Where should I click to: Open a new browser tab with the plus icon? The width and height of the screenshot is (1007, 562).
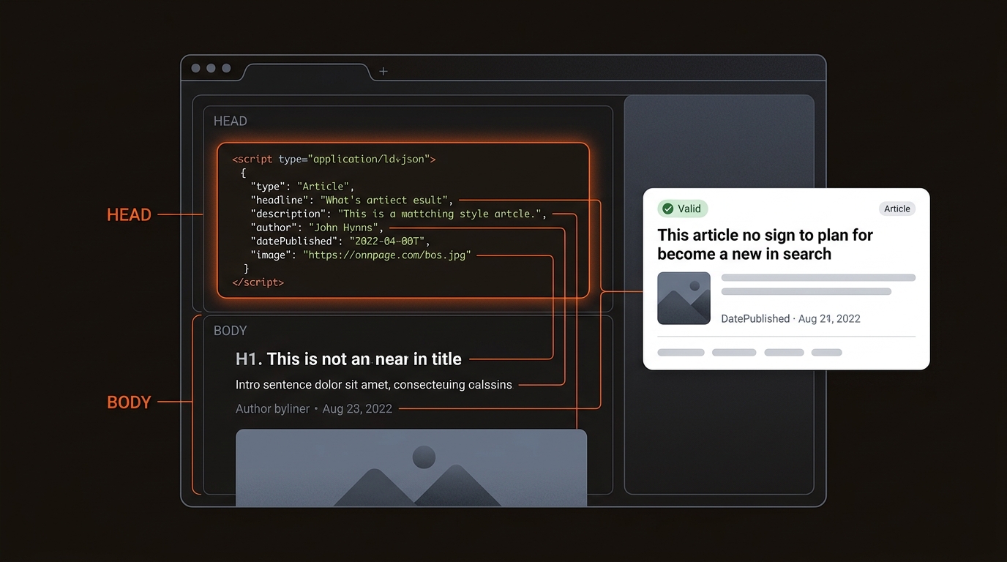[x=383, y=71]
